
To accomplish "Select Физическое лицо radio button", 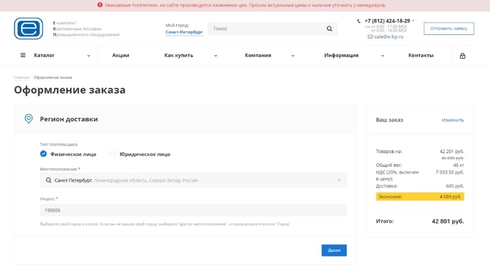I will click(43, 154).
